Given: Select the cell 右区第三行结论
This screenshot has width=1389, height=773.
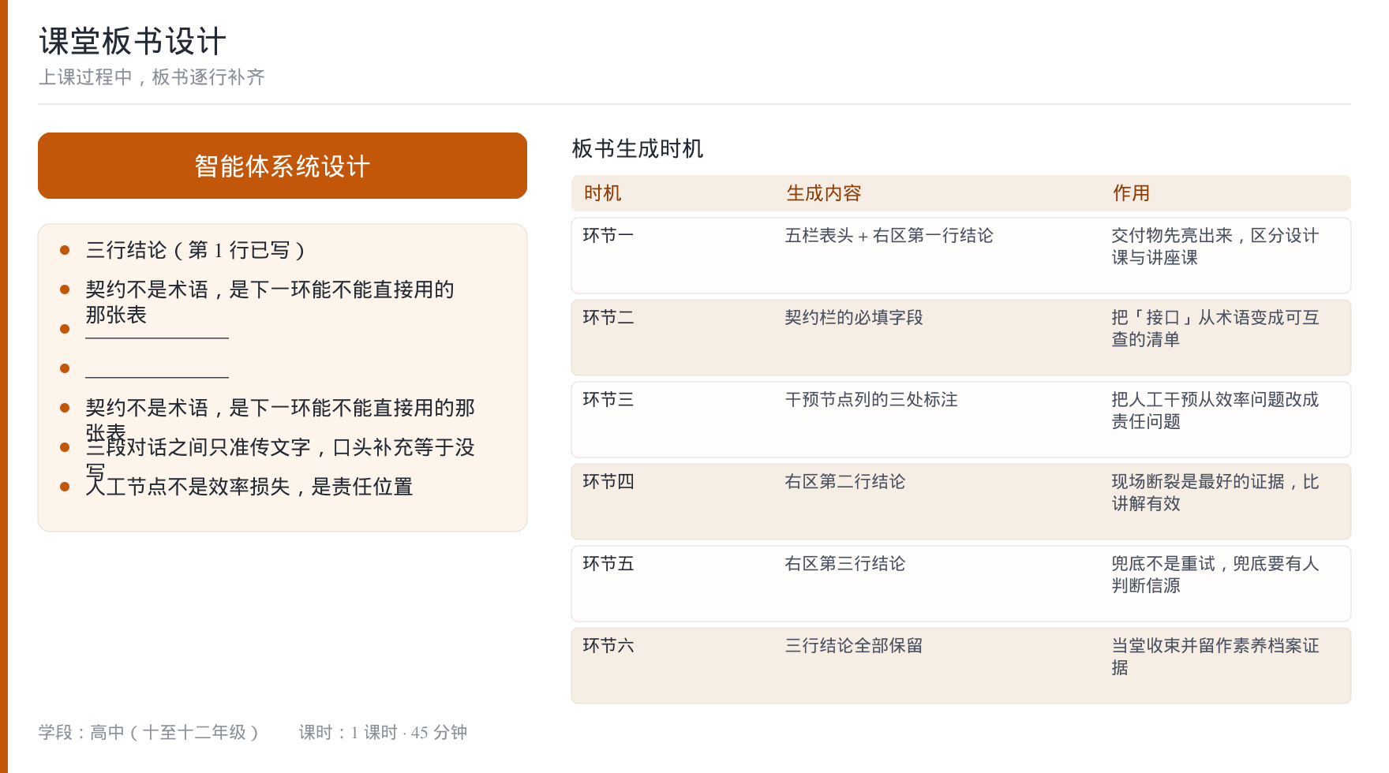Looking at the screenshot, I should point(845,563).
